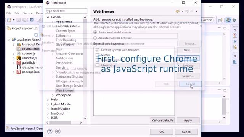
Task: Click the red gulpfile.js icon
Action: tap(19, 62)
